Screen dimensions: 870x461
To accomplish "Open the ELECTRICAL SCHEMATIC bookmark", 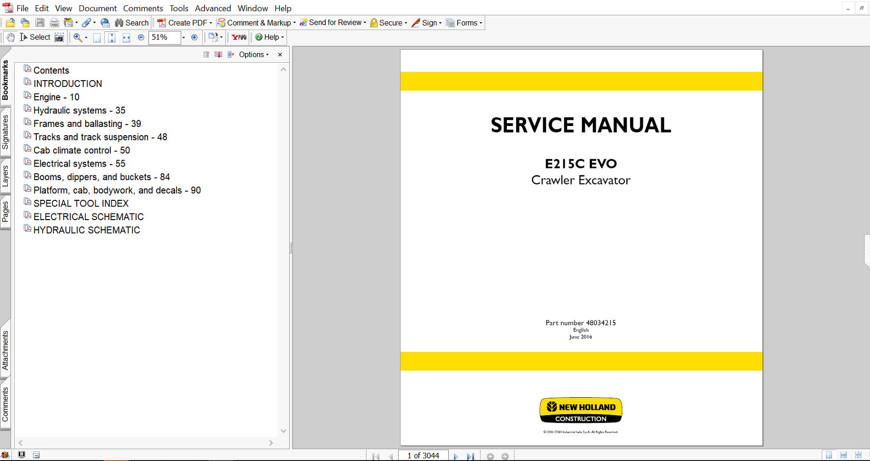I will [88, 217].
